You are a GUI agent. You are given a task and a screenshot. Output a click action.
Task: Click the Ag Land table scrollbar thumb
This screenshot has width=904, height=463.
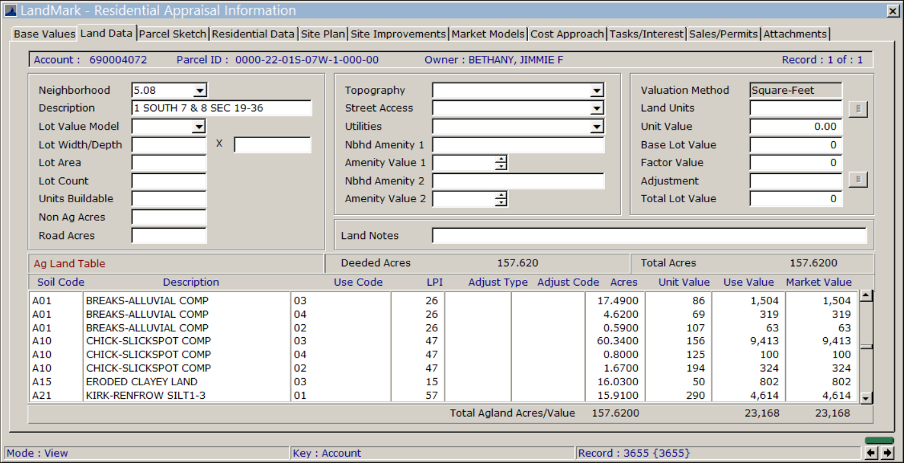click(866, 347)
